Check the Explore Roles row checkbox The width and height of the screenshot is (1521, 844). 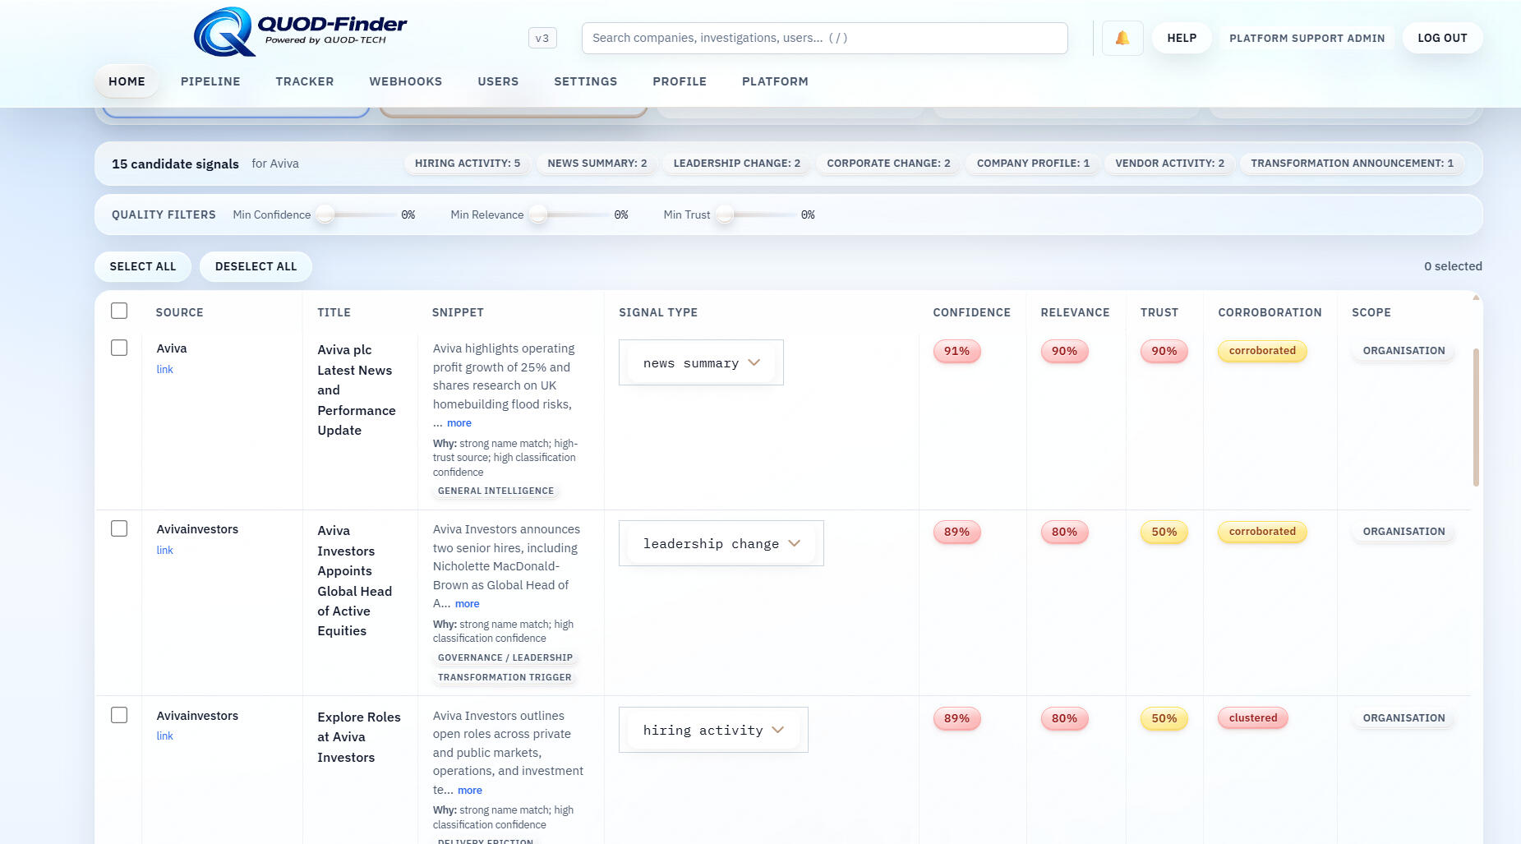pyautogui.click(x=119, y=715)
